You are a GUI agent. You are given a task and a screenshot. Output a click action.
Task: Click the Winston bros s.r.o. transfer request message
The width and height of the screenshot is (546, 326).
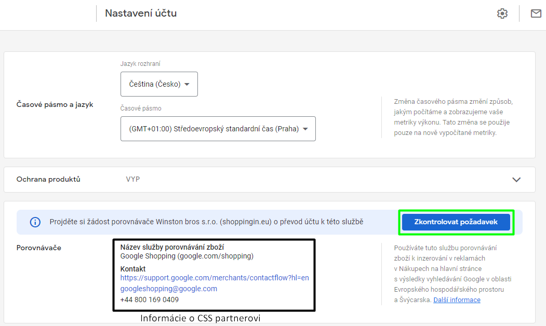(206, 222)
